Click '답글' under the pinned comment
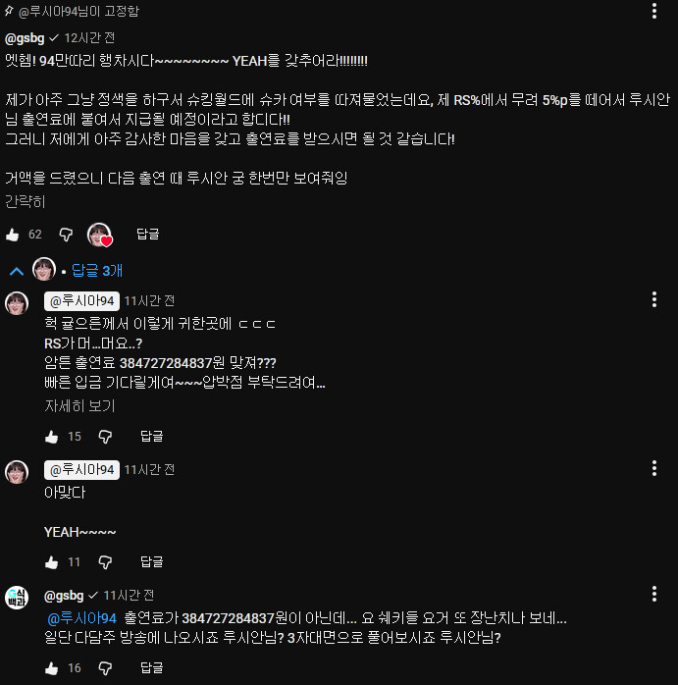The height and width of the screenshot is (685, 678). coord(147,234)
